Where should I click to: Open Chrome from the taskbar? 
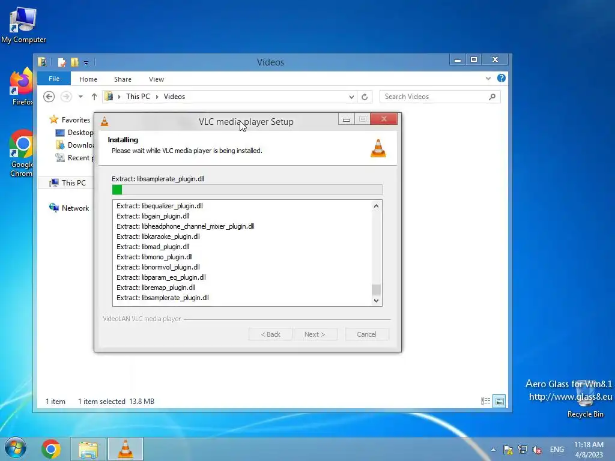pos(51,449)
